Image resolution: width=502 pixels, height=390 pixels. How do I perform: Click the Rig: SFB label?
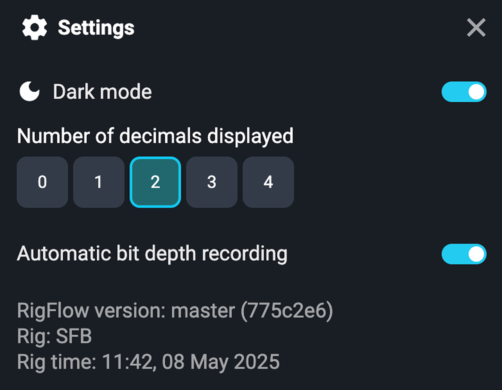pos(55,336)
